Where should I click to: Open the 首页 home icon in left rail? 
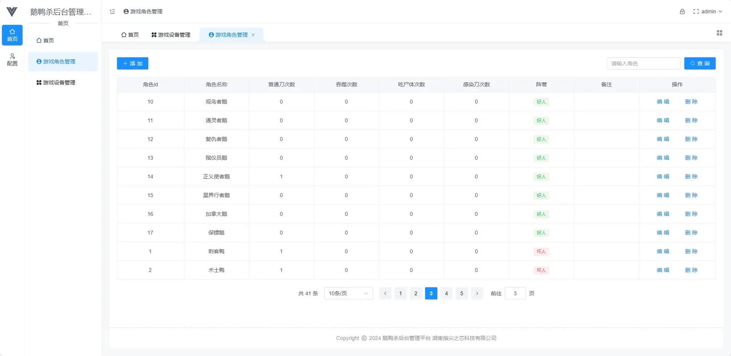tap(12, 35)
